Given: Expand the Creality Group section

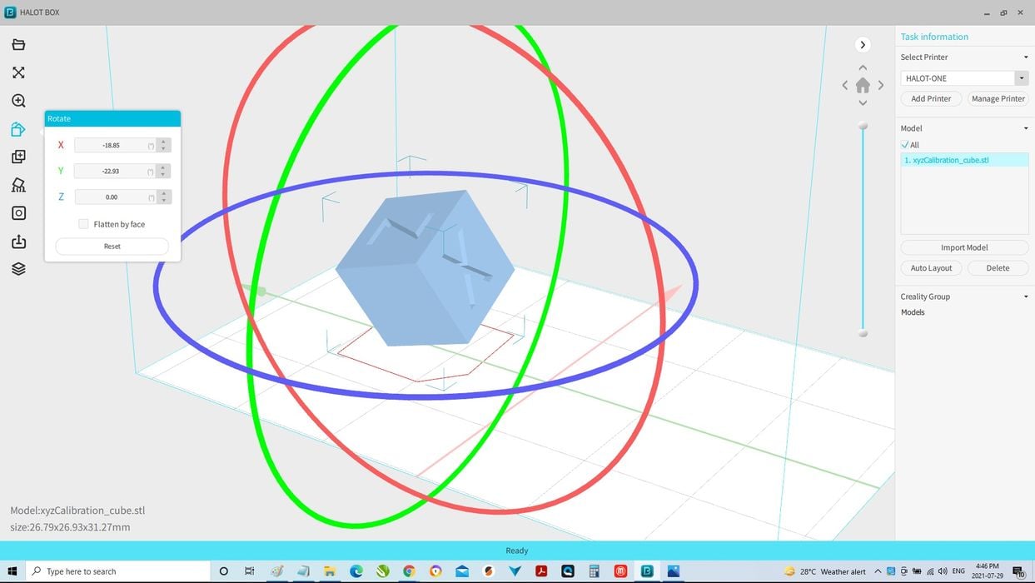Looking at the screenshot, I should (1025, 296).
